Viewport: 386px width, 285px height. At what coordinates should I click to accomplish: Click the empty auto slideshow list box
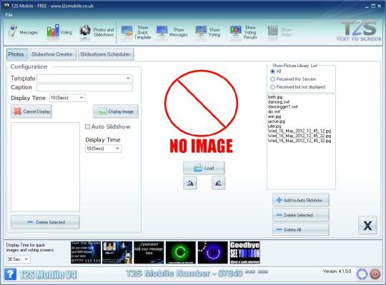pos(45,166)
